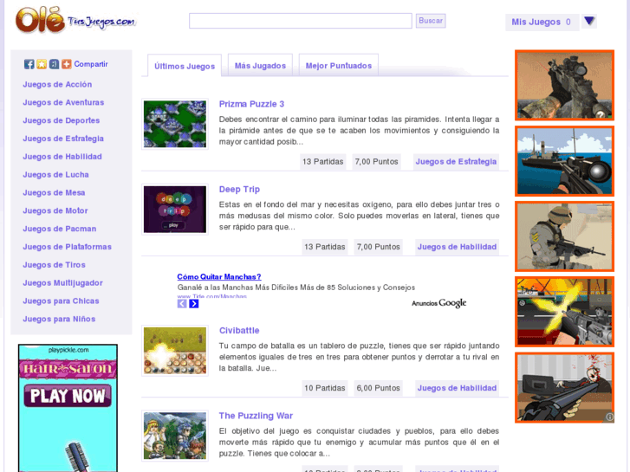This screenshot has width=630, height=472.
Task: Open Juegos de Motor category
Action: [x=55, y=211]
